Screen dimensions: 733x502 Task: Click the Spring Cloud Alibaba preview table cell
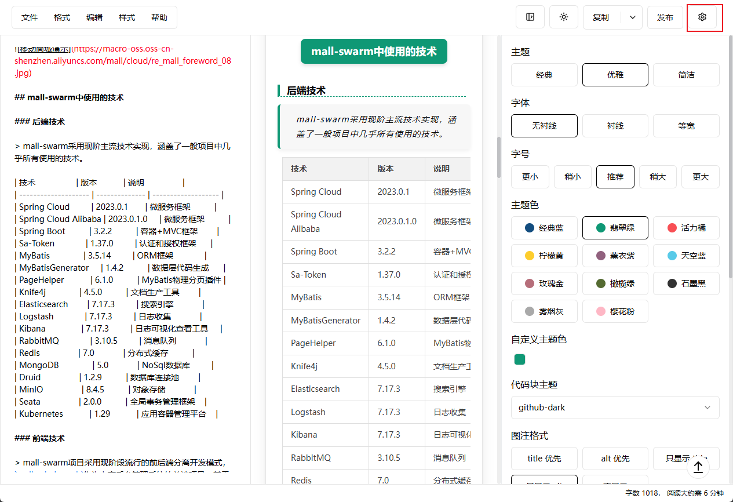pos(326,221)
